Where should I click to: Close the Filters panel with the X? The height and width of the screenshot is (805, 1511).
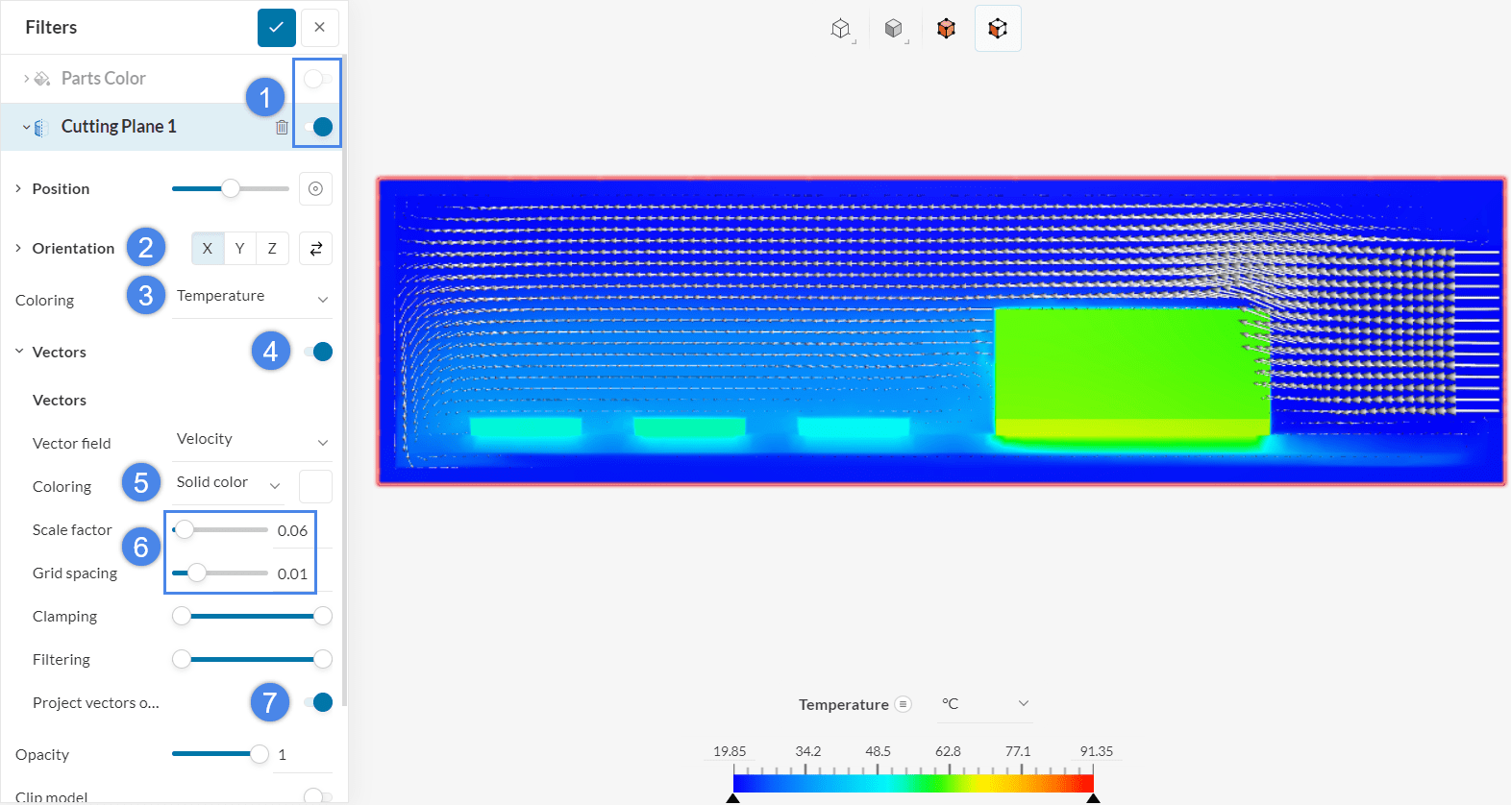pos(319,27)
